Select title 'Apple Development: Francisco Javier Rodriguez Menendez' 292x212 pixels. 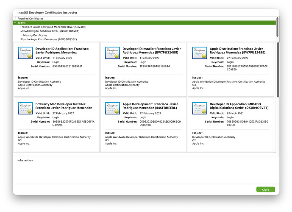click(x=150, y=106)
